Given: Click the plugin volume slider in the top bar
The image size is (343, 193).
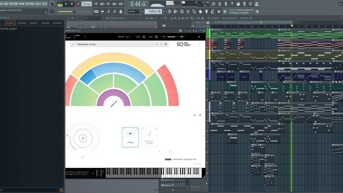Looking at the screenshot, I should [x=172, y=37].
